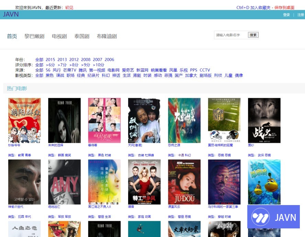Click the 穿越 tag under 马尔科姆的一家第三季
Screen dimensions: 305x237
tap(221, 217)
